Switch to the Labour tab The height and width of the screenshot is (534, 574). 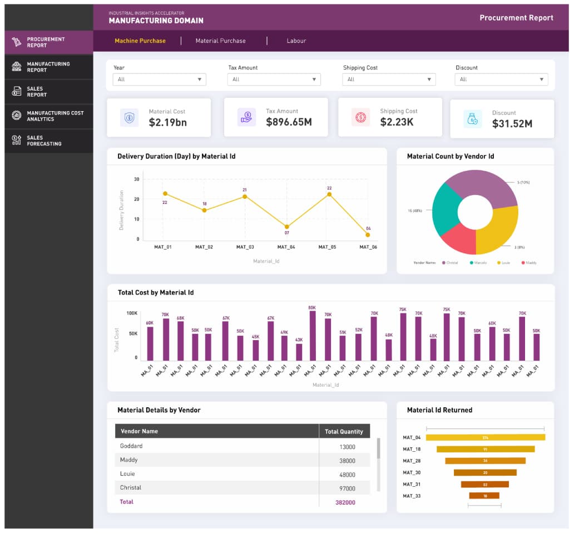296,41
